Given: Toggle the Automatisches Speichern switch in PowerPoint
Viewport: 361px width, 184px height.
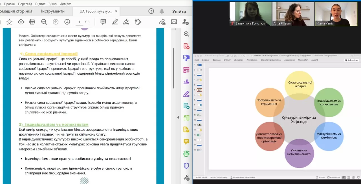Looking at the screenshot, I should 227,56.
